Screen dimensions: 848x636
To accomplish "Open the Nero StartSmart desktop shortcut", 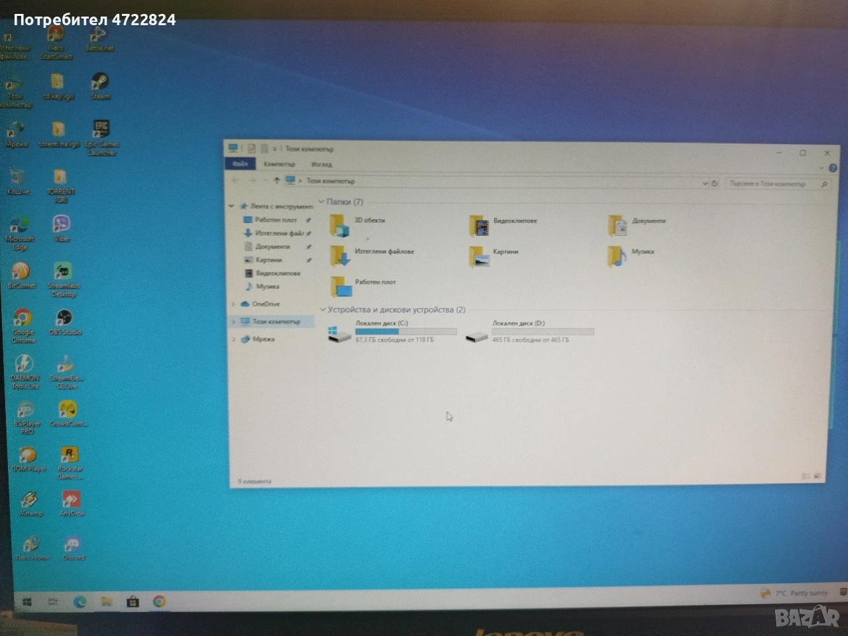I will pos(56,42).
